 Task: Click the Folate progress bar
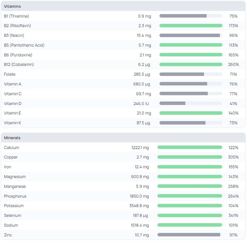tap(191, 74)
